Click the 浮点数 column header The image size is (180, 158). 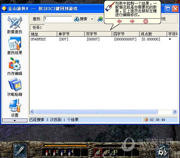[153, 34]
